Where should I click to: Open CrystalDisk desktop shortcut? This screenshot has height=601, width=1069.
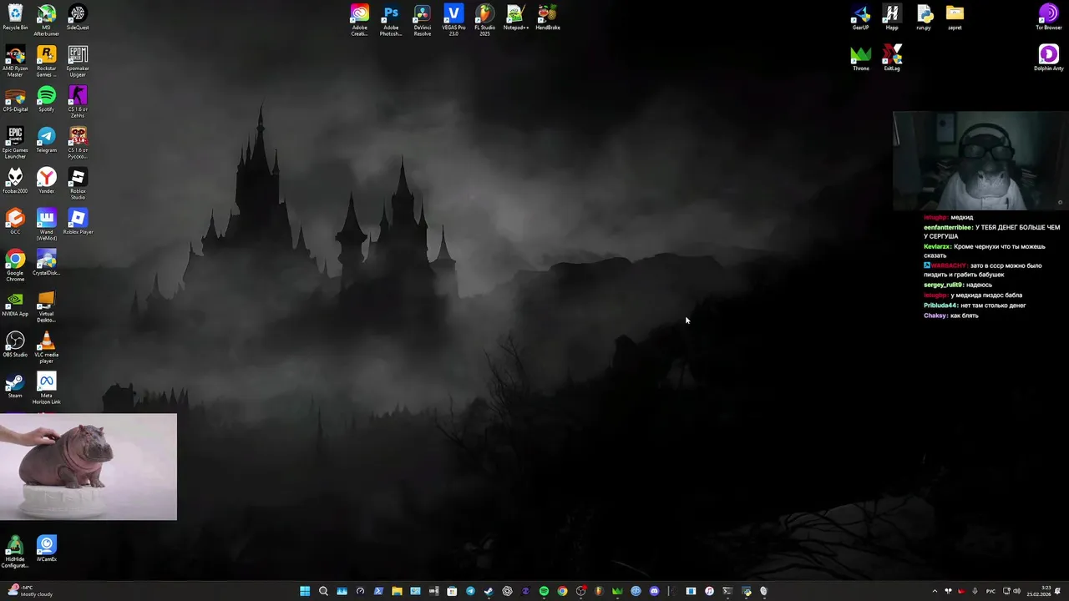coord(47,263)
